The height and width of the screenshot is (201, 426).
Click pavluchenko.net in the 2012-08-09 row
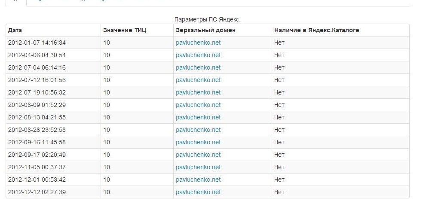tap(198, 105)
